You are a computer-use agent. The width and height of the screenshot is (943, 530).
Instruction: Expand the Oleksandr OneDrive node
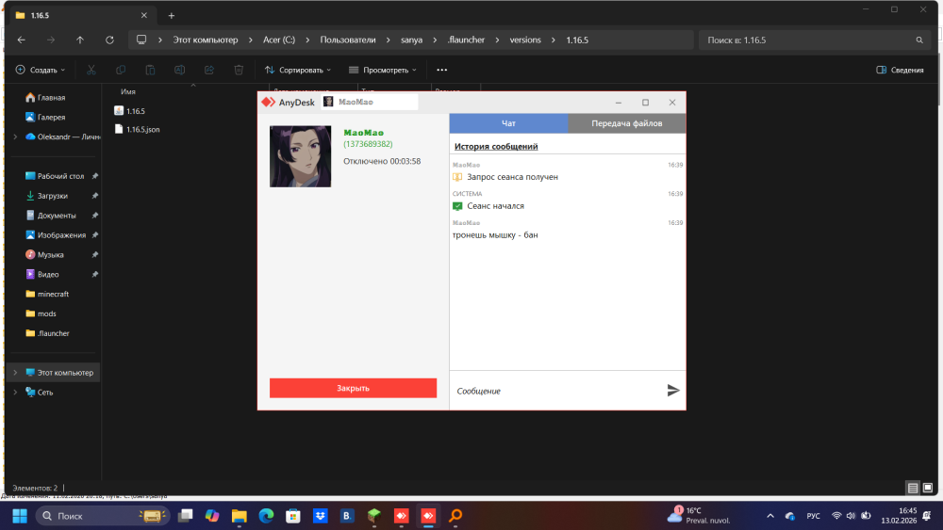(x=15, y=137)
